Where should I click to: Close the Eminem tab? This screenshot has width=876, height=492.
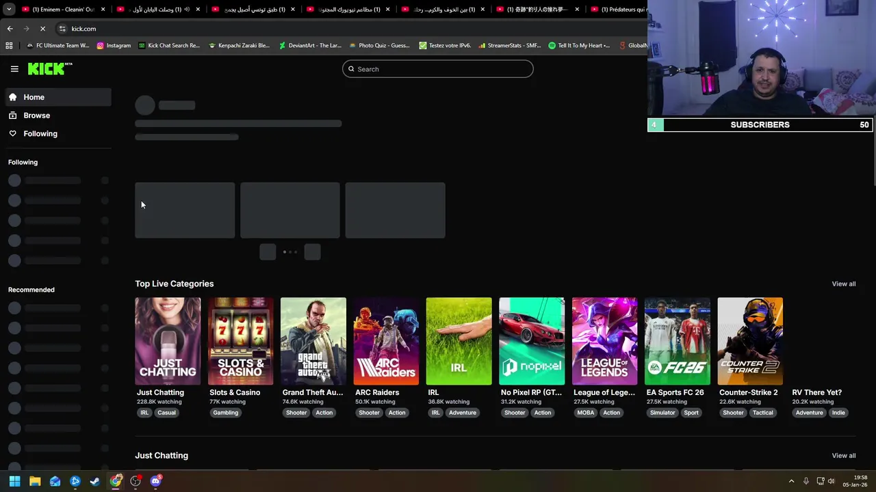103,10
